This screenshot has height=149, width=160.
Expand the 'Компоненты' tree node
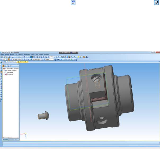[4, 72]
